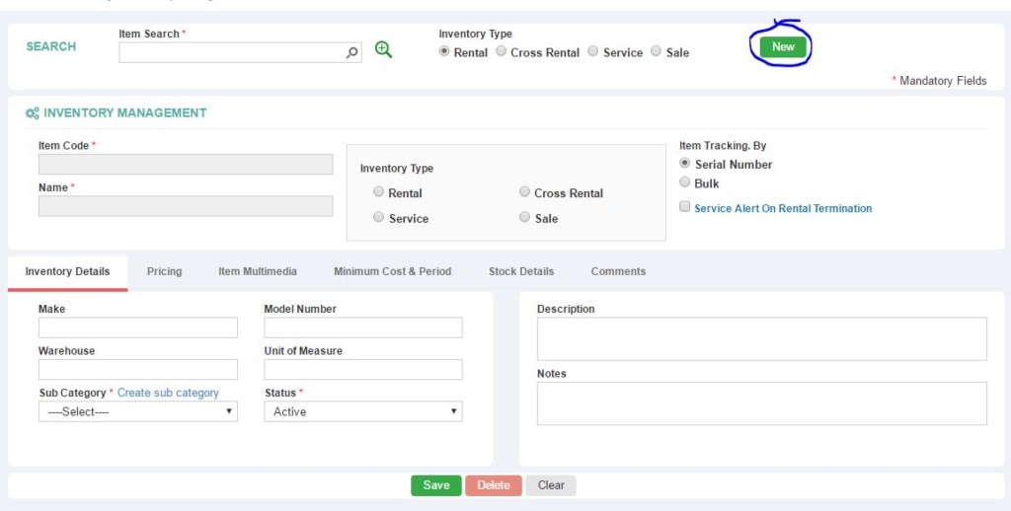Click the Clear button
Screen dimensions: 1011x511
pos(551,485)
